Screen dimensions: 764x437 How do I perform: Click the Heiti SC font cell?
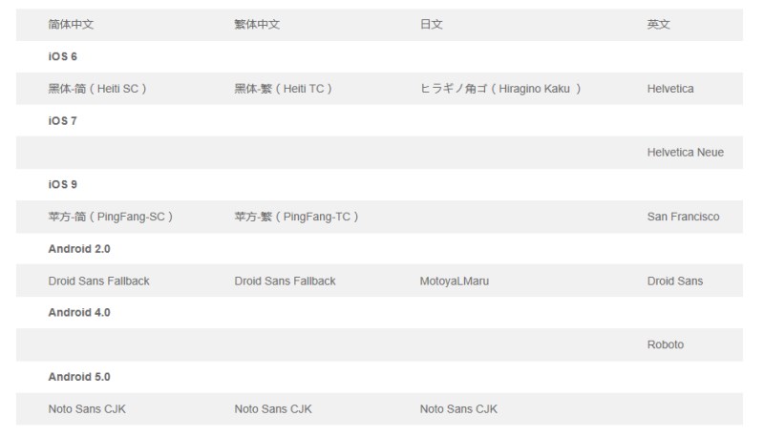click(97, 89)
